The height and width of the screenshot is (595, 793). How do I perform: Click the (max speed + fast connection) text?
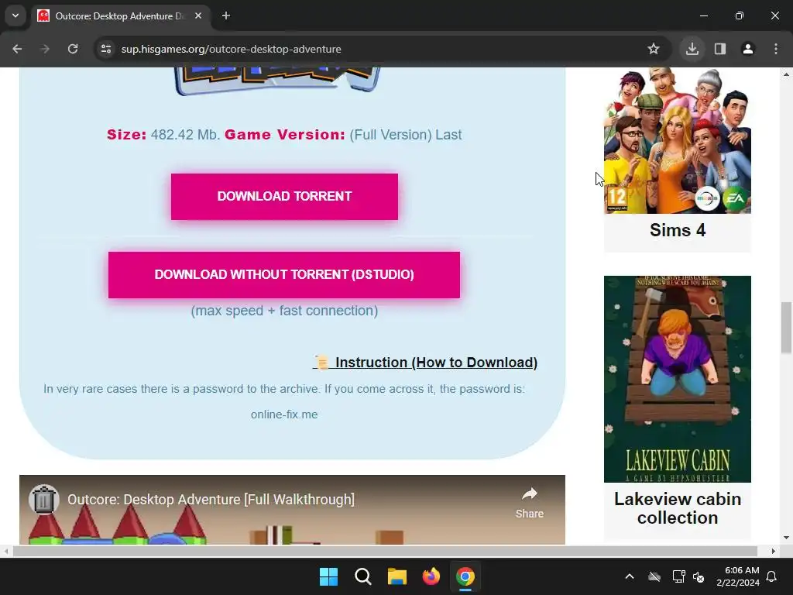coord(284,311)
